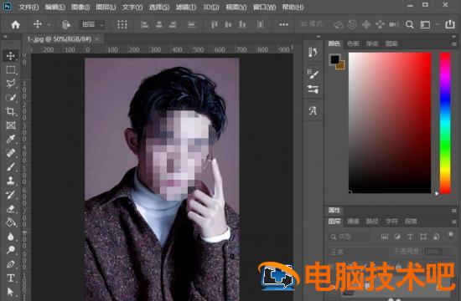Screen dimensions: 461x301
Task: Open the Character glyphs panel icon
Action: pos(313,110)
